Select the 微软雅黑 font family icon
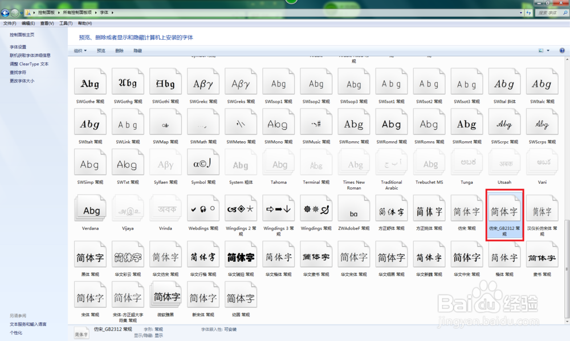This screenshot has height=341, width=570. (165, 294)
